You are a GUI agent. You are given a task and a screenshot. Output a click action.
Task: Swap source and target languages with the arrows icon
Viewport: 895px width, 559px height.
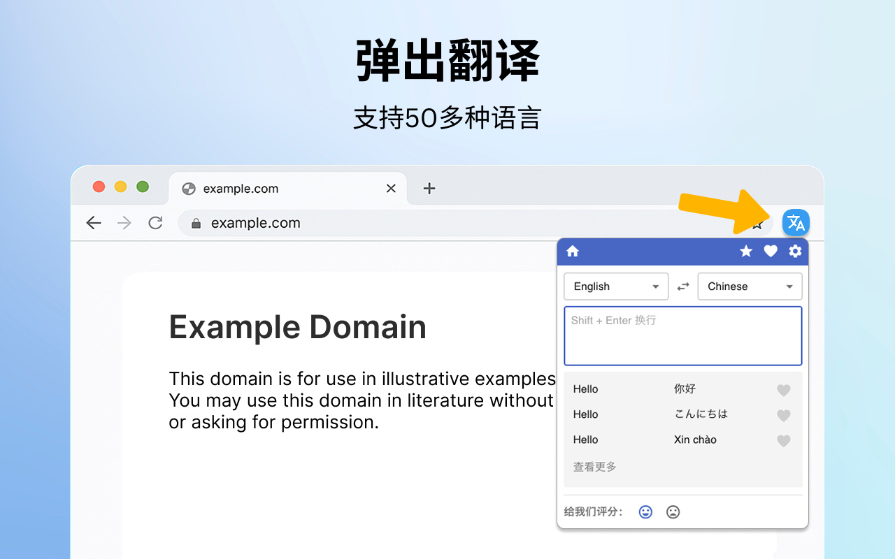point(682,286)
